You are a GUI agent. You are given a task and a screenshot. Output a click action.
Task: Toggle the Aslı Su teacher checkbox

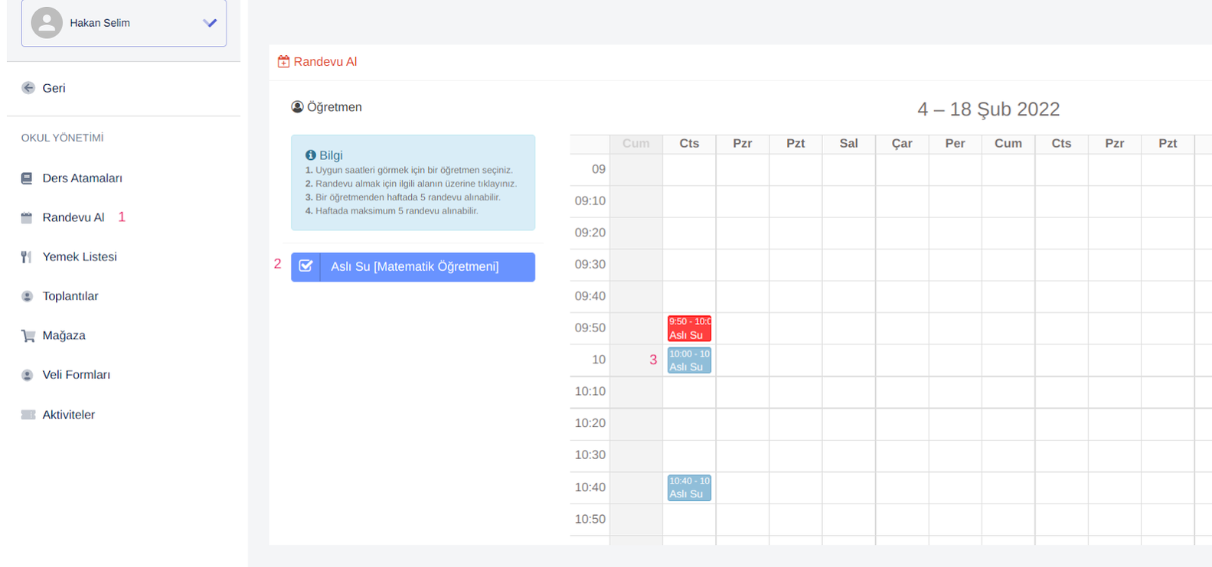[x=305, y=266]
